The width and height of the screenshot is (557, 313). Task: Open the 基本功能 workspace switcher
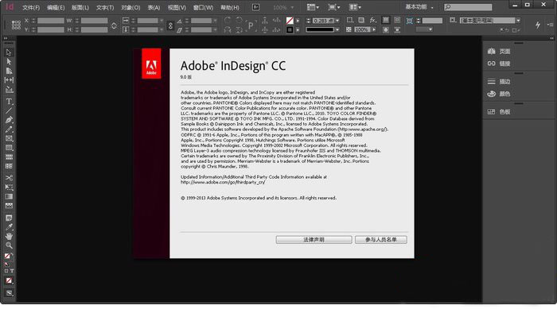(x=419, y=7)
